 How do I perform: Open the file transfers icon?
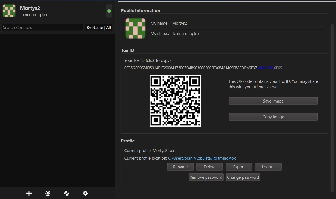[67, 193]
